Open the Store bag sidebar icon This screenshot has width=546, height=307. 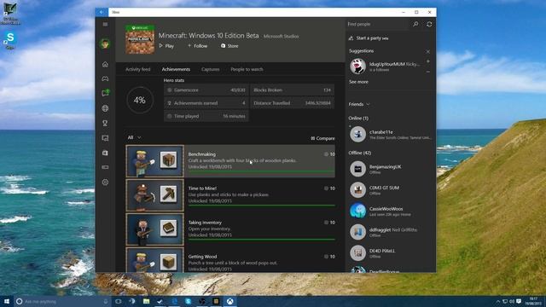point(105,153)
